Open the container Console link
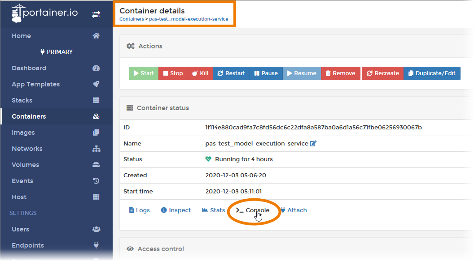The height and width of the screenshot is (261, 474). tap(253, 210)
